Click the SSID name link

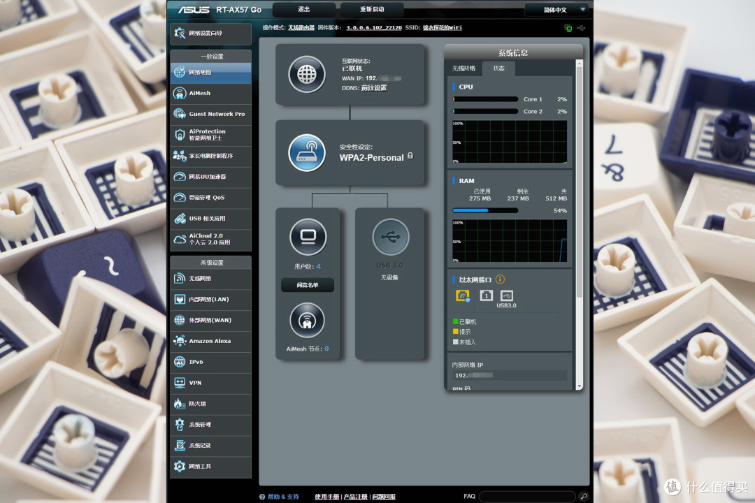pyautogui.click(x=443, y=28)
